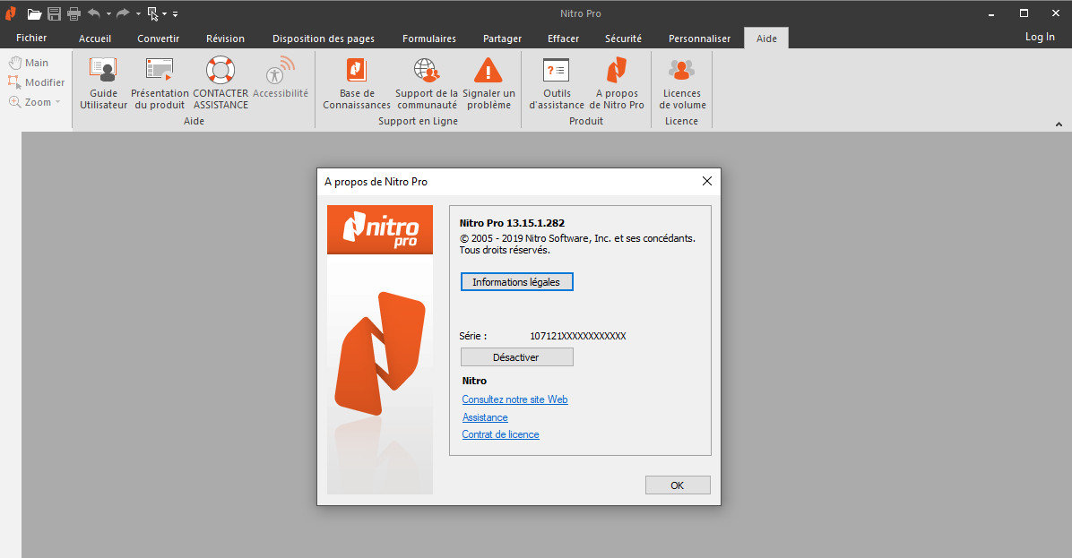Click the Nitro Pro 13.15.1.282 version text
This screenshot has width=1072, height=558.
pyautogui.click(x=512, y=223)
